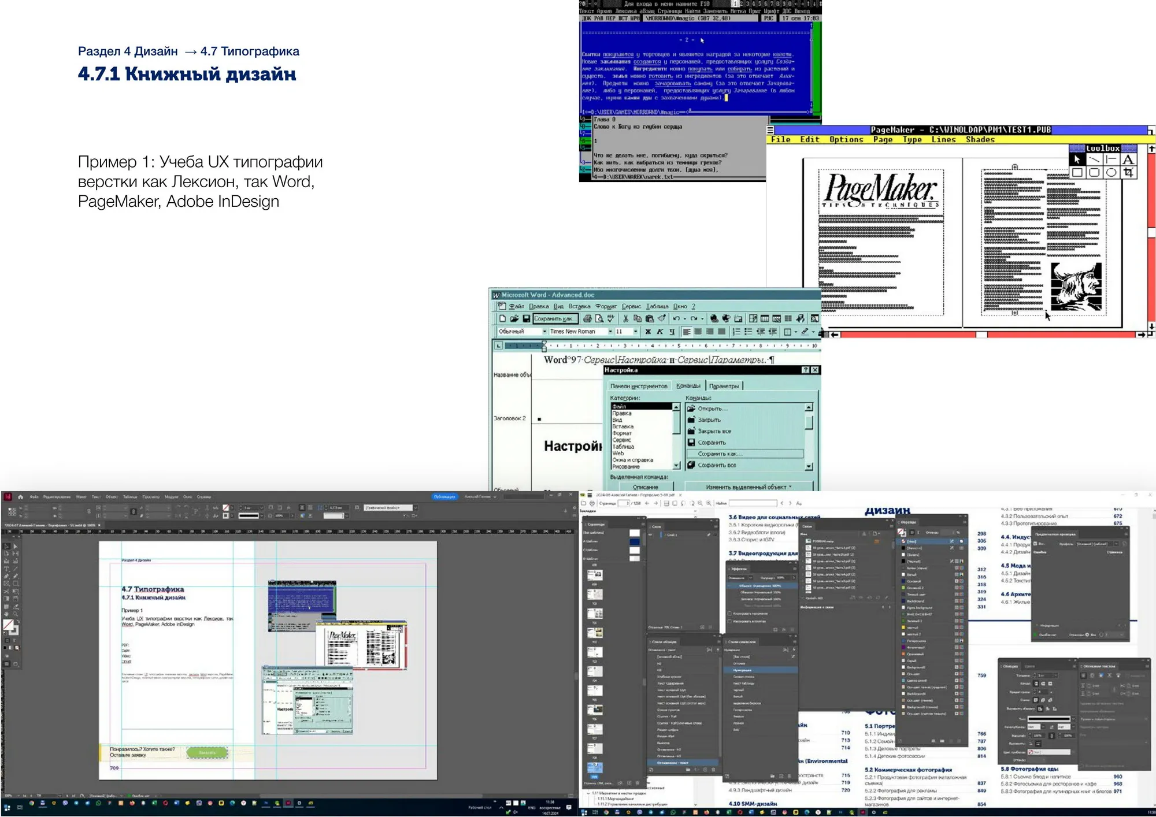Toggle the italic К button in Word
The width and height of the screenshot is (1156, 817).
(x=659, y=332)
